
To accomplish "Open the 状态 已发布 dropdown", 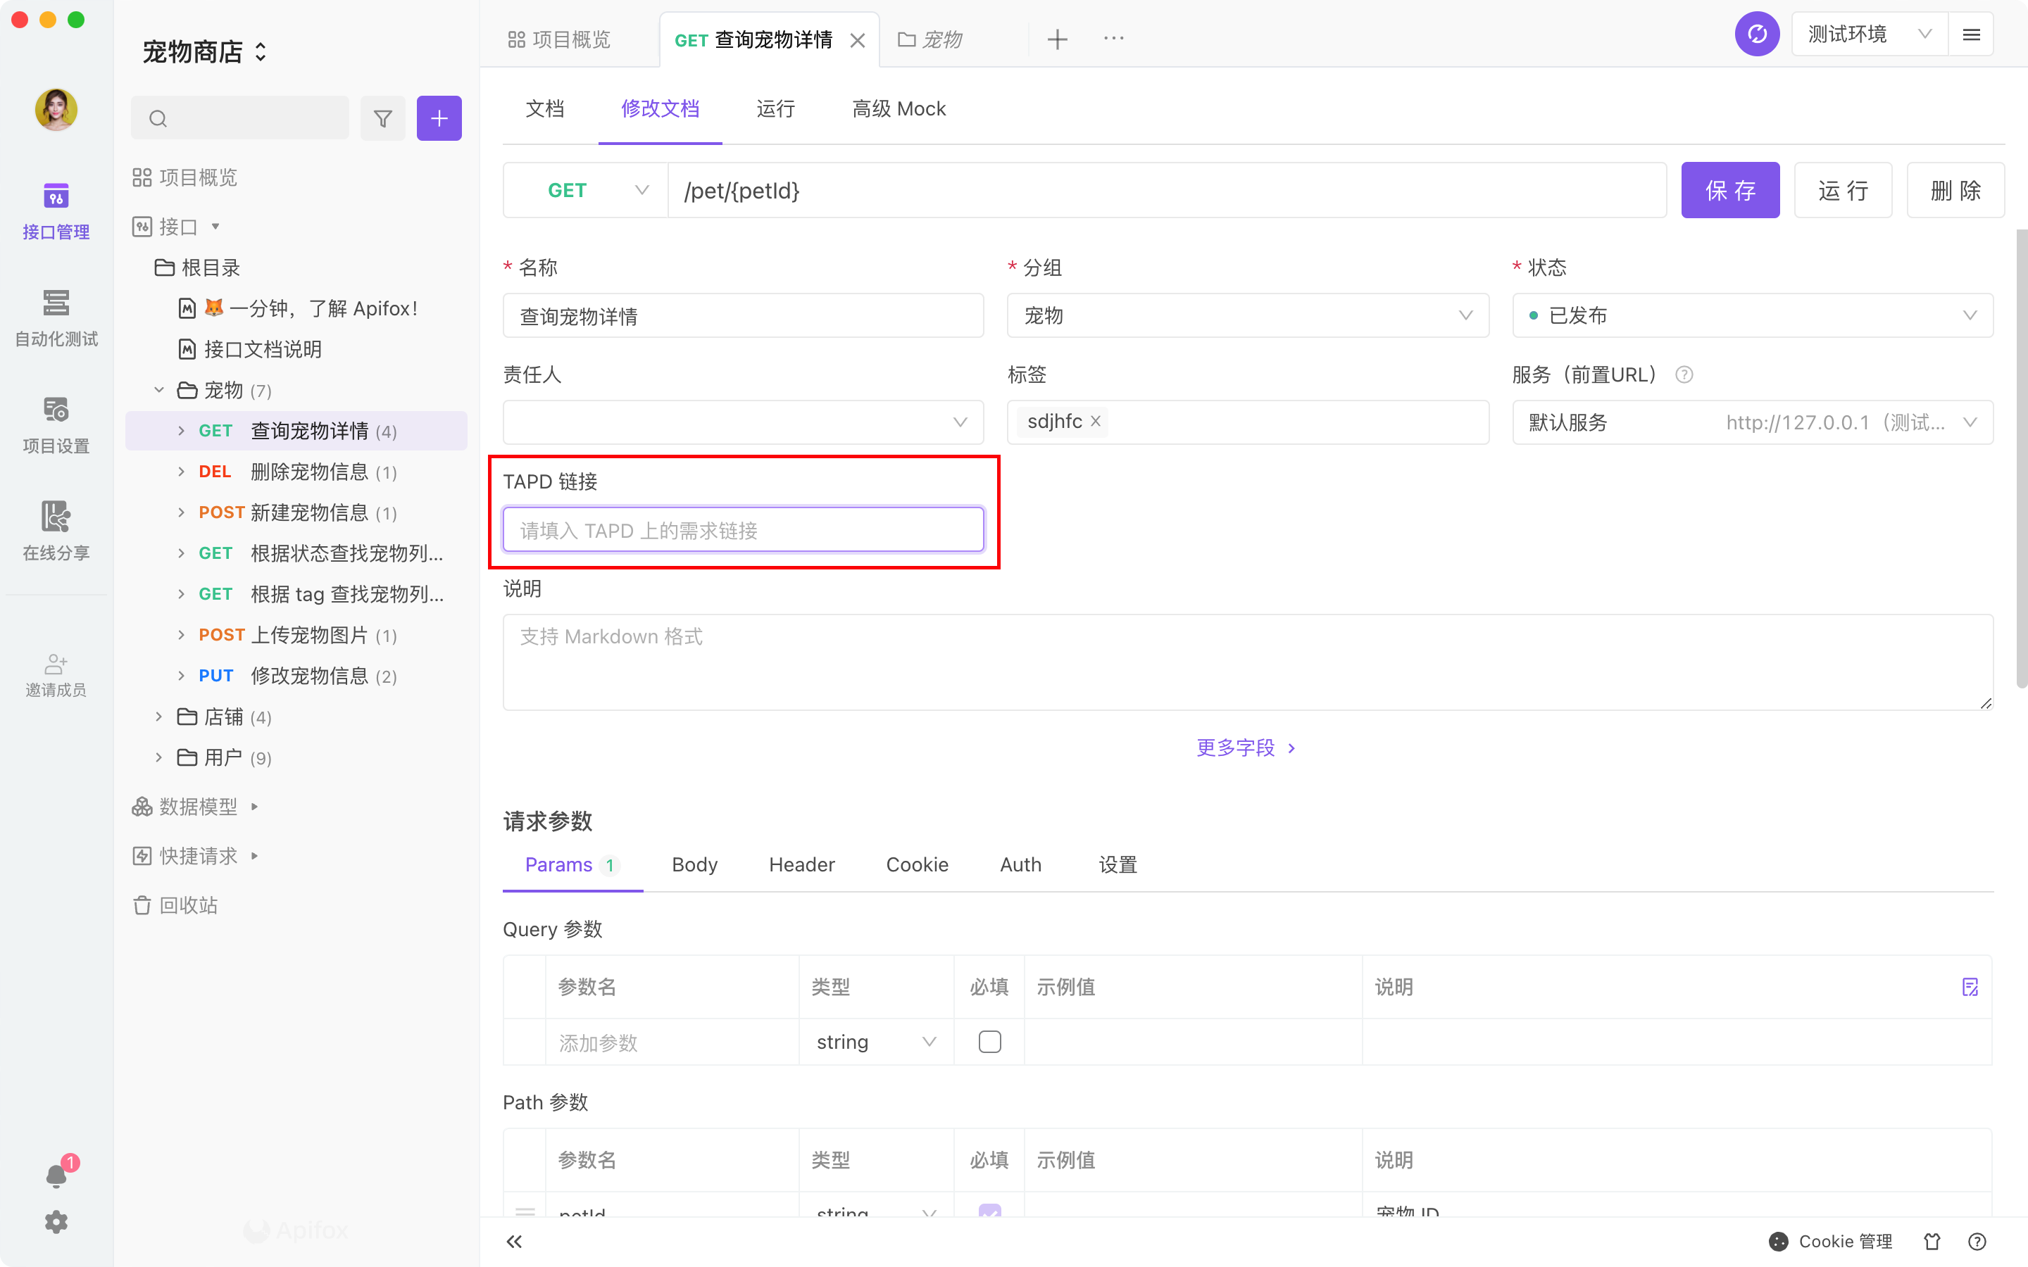I will pyautogui.click(x=1752, y=315).
